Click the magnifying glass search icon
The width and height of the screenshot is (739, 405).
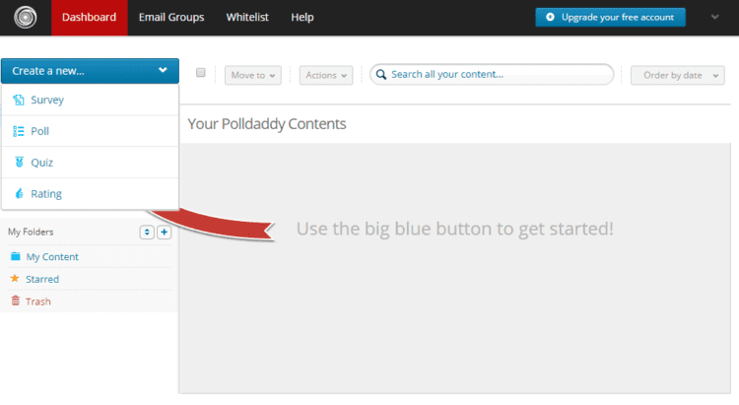[x=381, y=75]
